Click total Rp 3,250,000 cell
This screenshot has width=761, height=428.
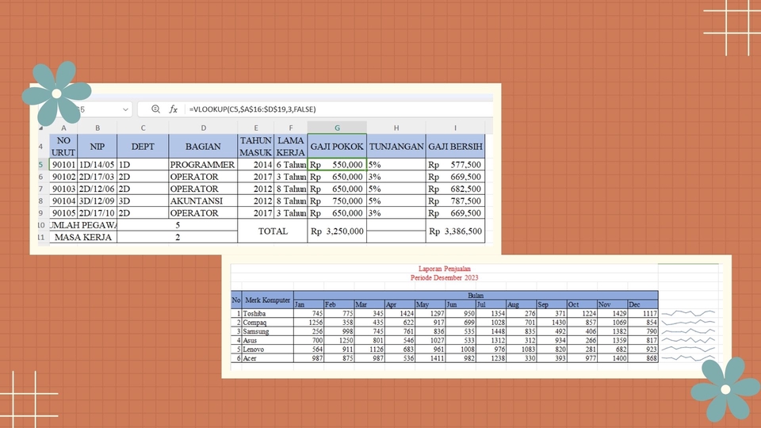coord(337,231)
